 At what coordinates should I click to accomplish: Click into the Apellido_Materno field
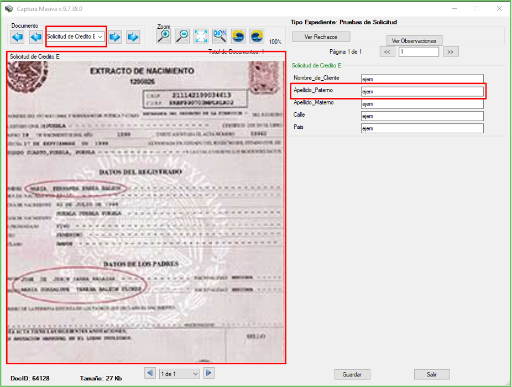coord(422,104)
